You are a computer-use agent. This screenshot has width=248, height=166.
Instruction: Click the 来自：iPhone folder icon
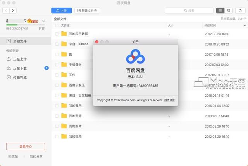click(64, 44)
